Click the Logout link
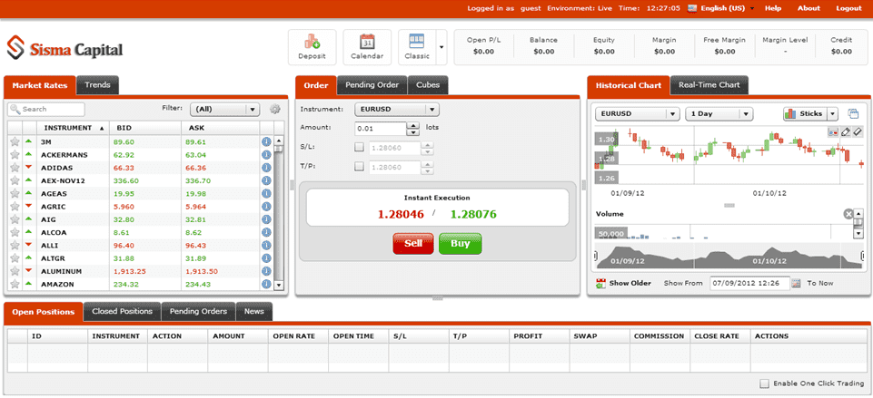The height and width of the screenshot is (398, 873). (x=848, y=8)
